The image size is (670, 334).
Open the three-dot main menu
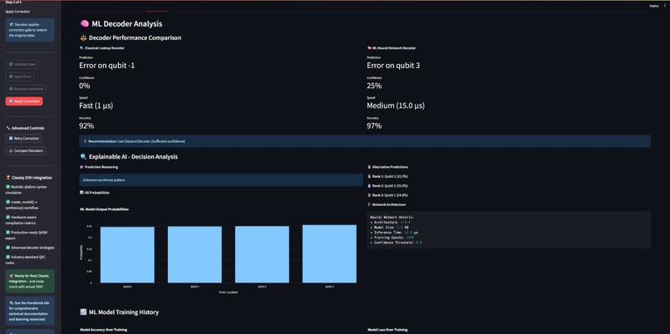pos(665,6)
